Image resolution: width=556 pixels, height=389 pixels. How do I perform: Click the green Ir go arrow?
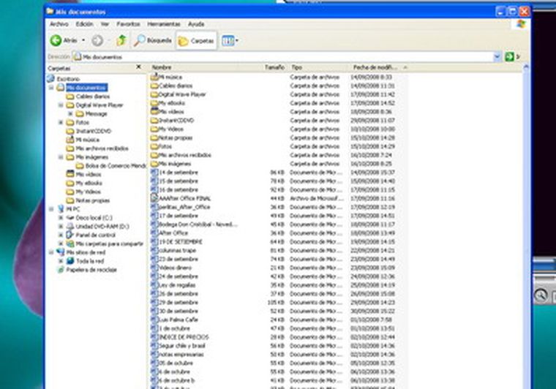click(509, 56)
